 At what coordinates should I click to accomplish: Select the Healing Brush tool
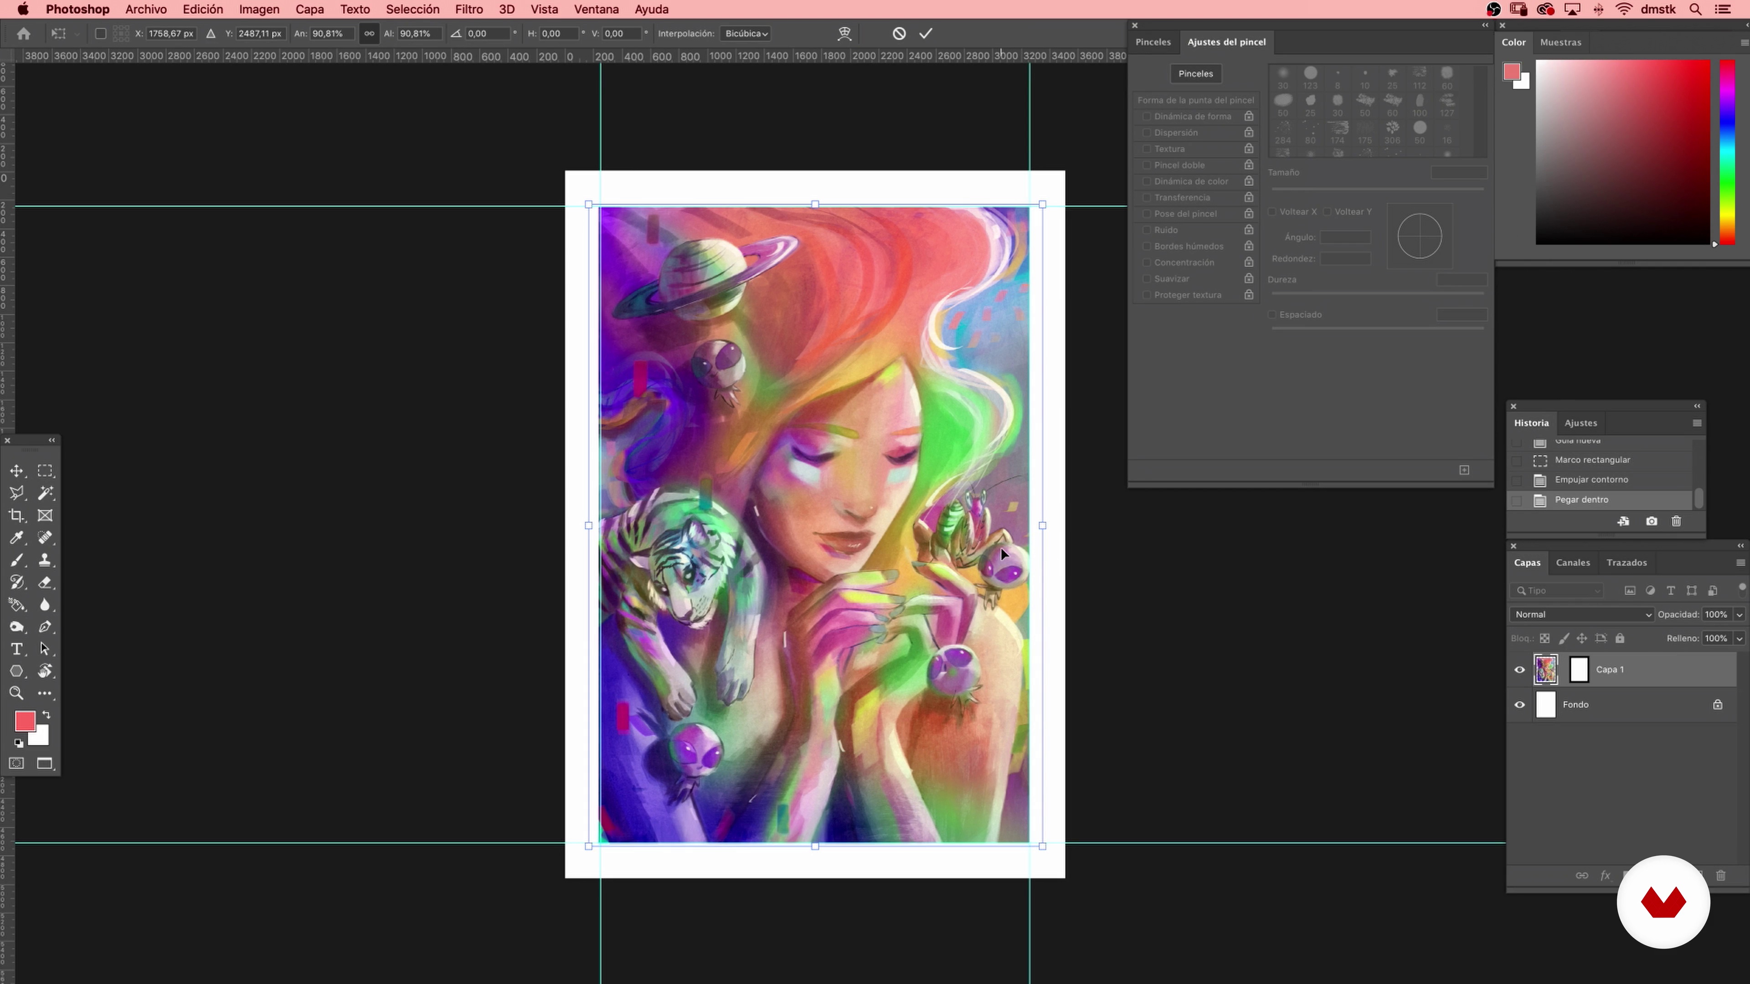click(x=45, y=538)
